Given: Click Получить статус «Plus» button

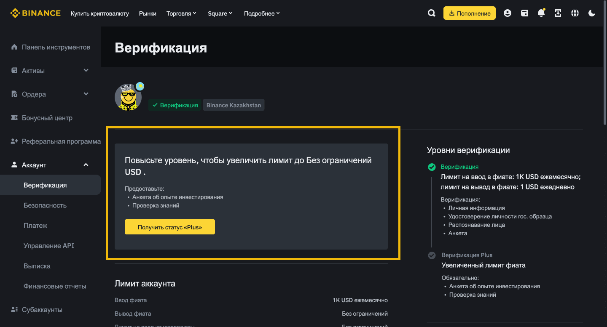Looking at the screenshot, I should click(x=170, y=227).
